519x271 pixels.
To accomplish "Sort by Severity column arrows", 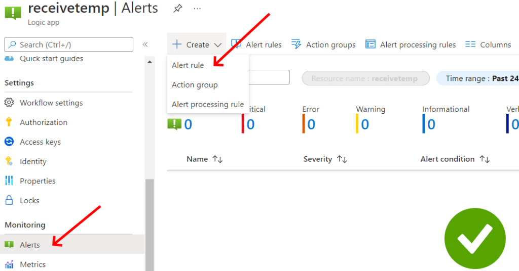I will pos(342,159).
